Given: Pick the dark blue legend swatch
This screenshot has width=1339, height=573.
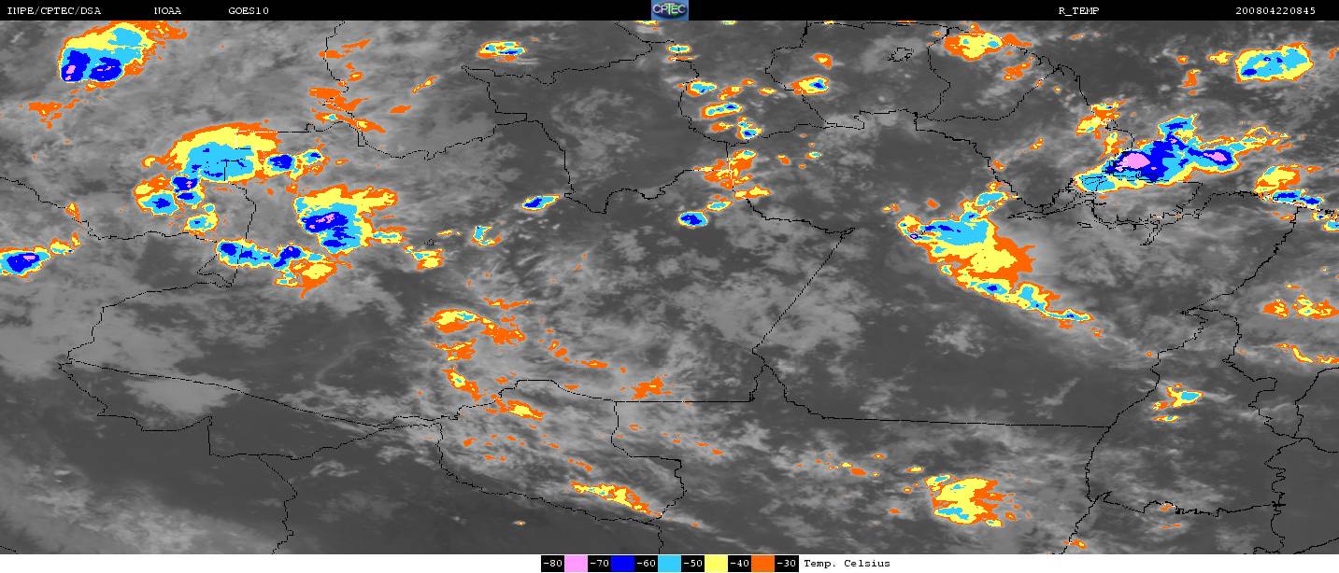Looking at the screenshot, I should tap(622, 564).
